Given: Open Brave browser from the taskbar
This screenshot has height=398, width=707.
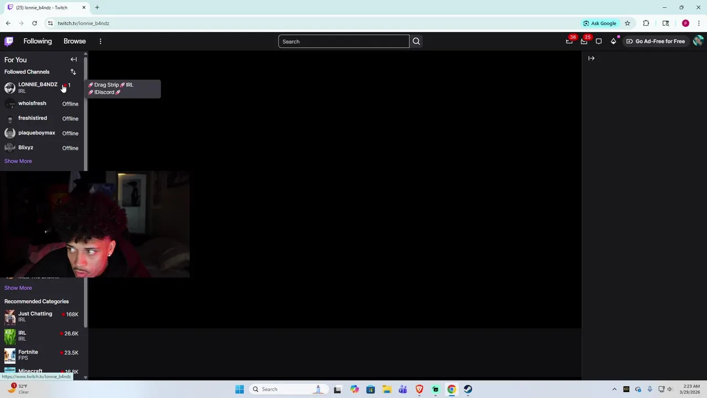Looking at the screenshot, I should (419, 389).
